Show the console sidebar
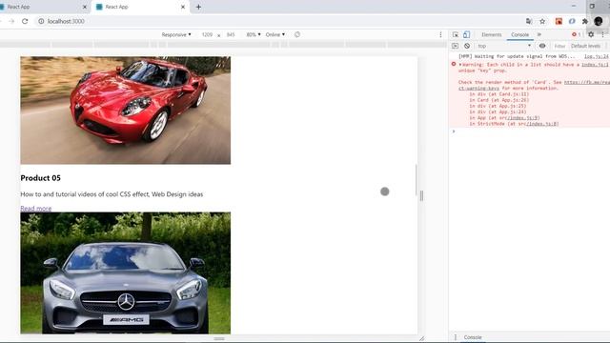Viewport: 610px width, 343px height. click(x=455, y=46)
